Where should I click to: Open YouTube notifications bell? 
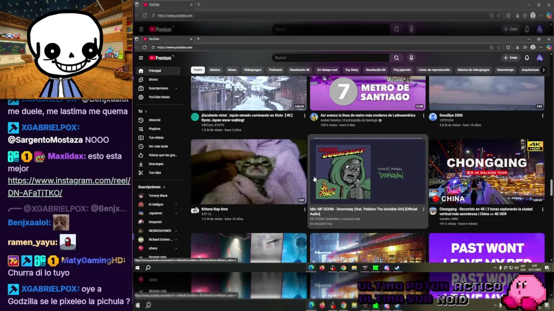(x=527, y=58)
